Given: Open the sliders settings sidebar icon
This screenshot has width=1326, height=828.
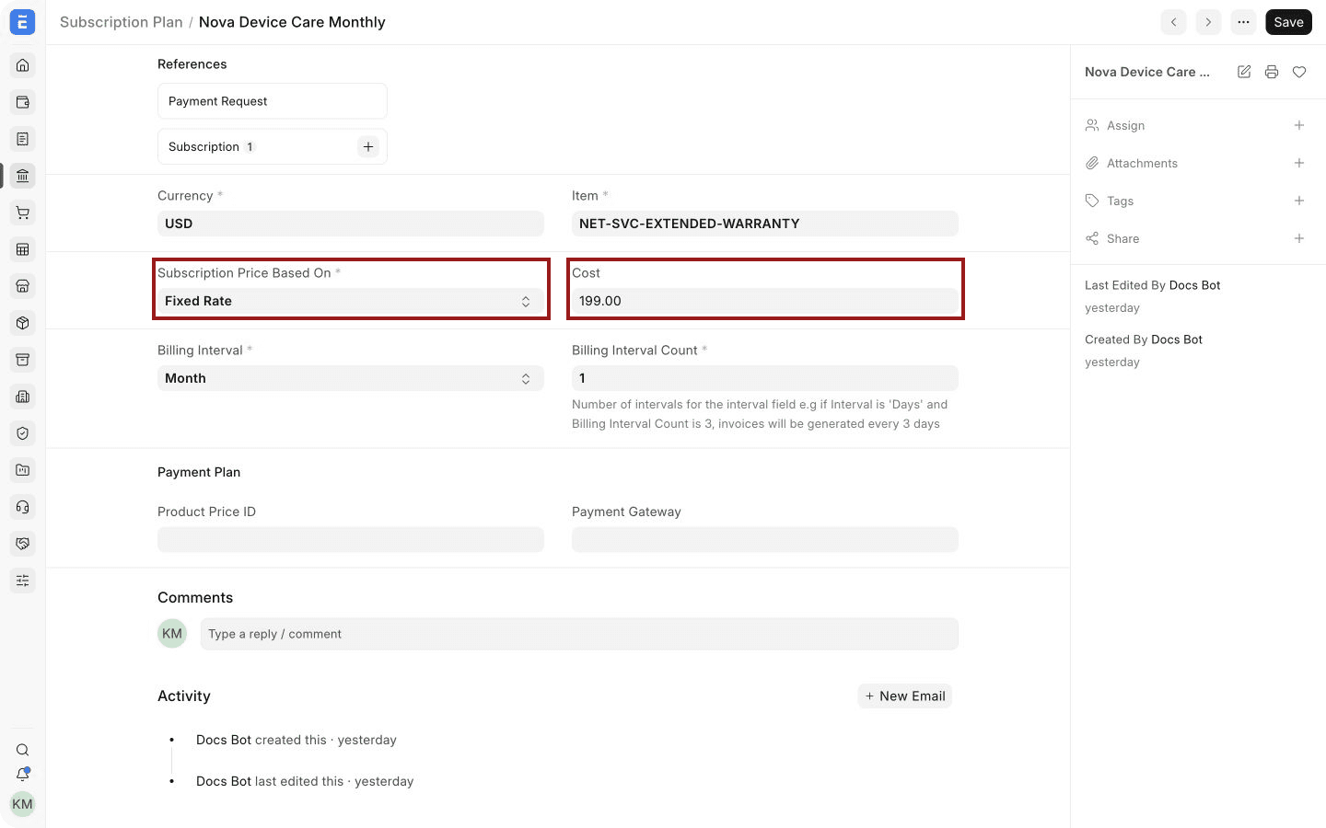Looking at the screenshot, I should pyautogui.click(x=23, y=581).
